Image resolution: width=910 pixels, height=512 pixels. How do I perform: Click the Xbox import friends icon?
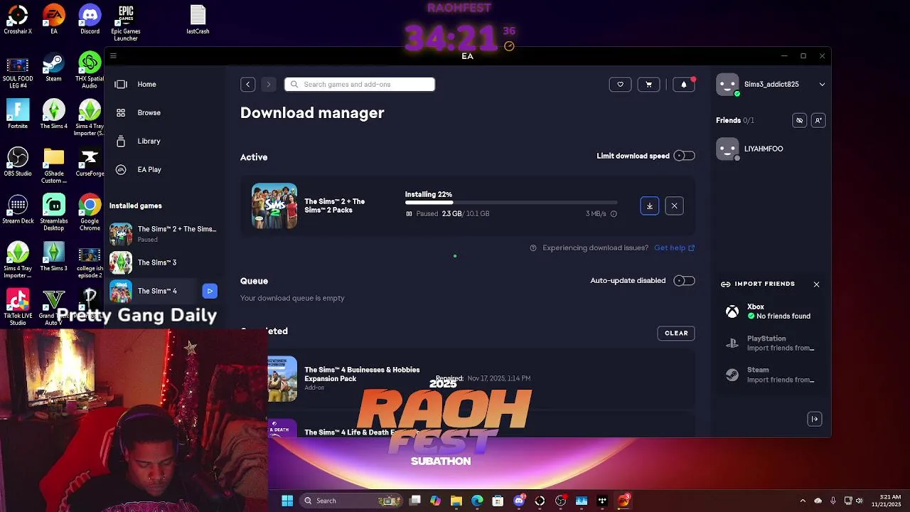[x=732, y=311]
